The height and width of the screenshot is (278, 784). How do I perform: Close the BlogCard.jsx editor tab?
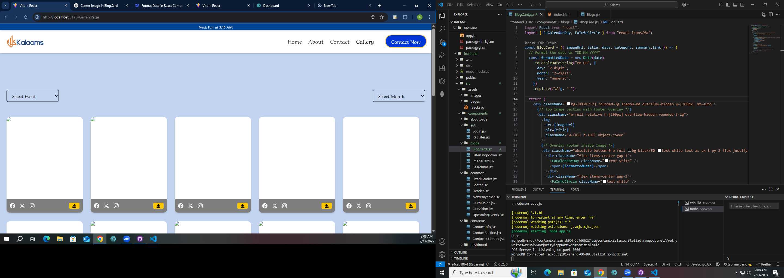click(541, 14)
